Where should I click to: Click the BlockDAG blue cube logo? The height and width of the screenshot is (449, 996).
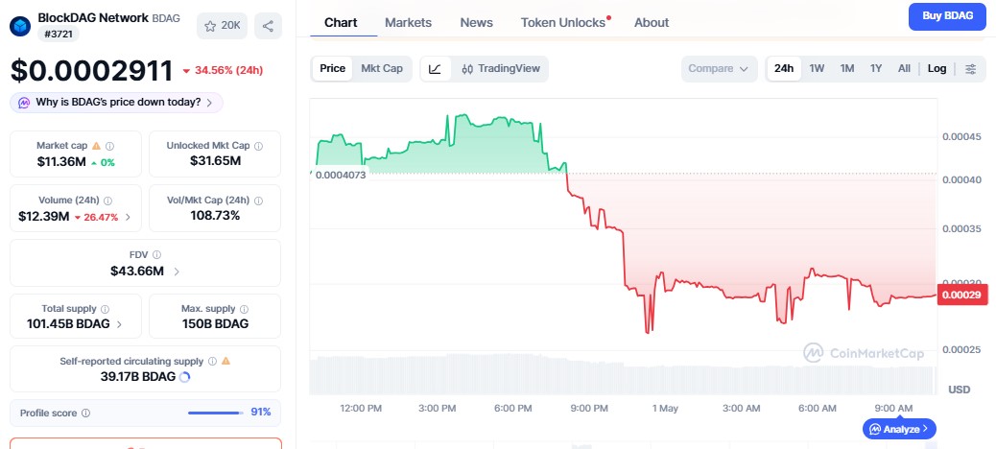[x=20, y=26]
